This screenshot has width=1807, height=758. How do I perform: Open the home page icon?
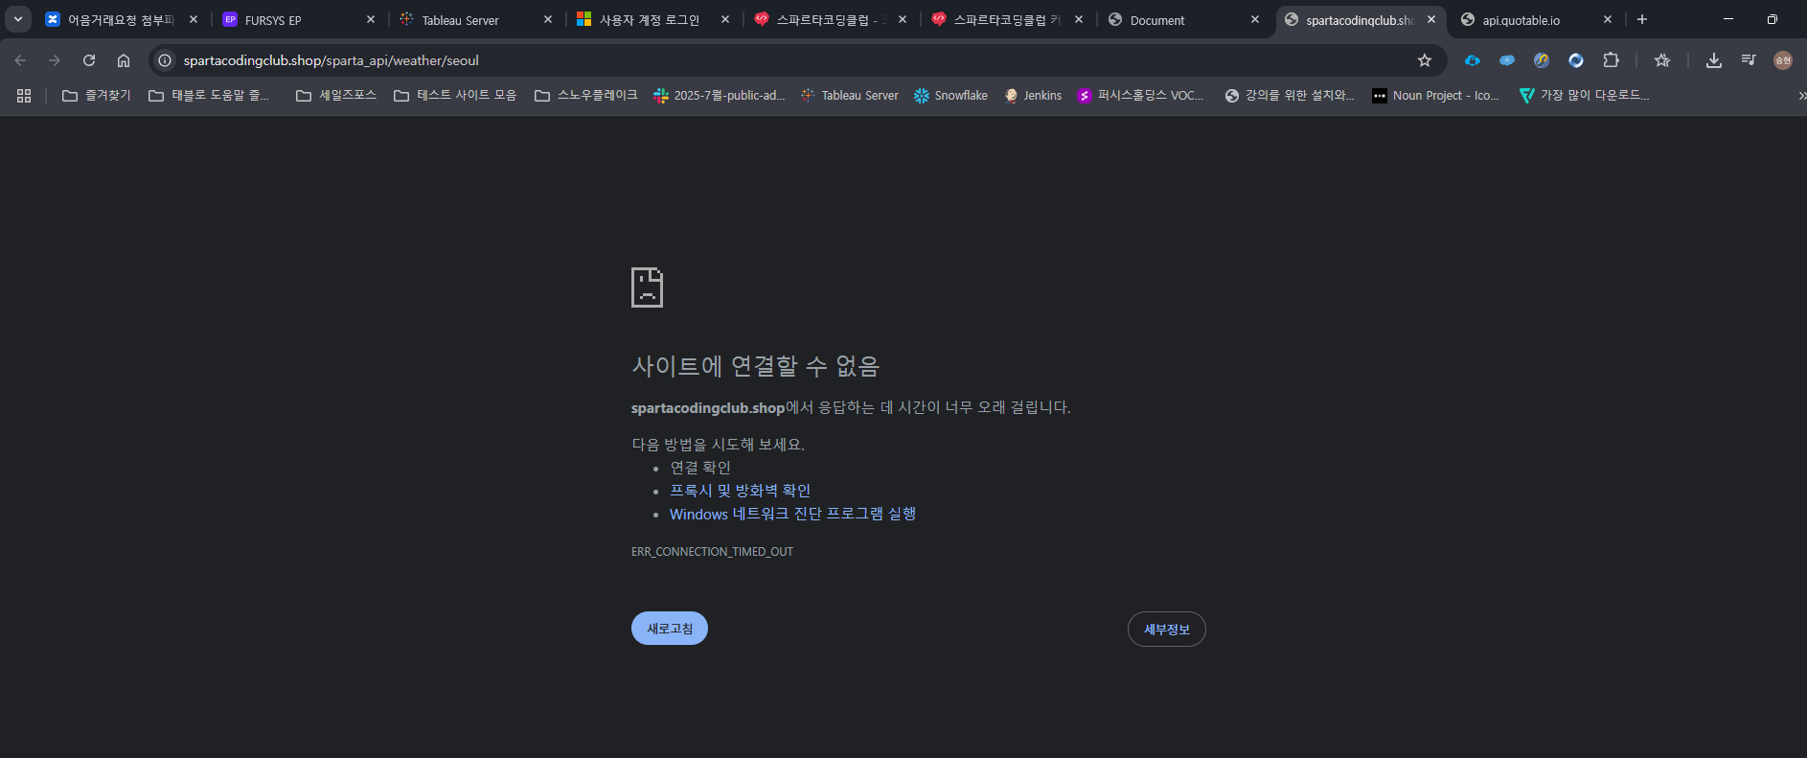tap(124, 60)
